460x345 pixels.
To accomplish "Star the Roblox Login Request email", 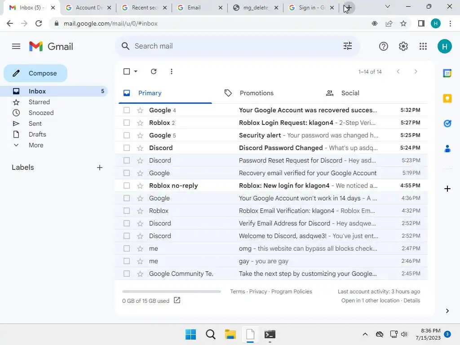I will (x=140, y=123).
